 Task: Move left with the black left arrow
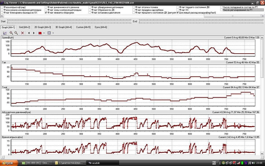click(29, 33)
